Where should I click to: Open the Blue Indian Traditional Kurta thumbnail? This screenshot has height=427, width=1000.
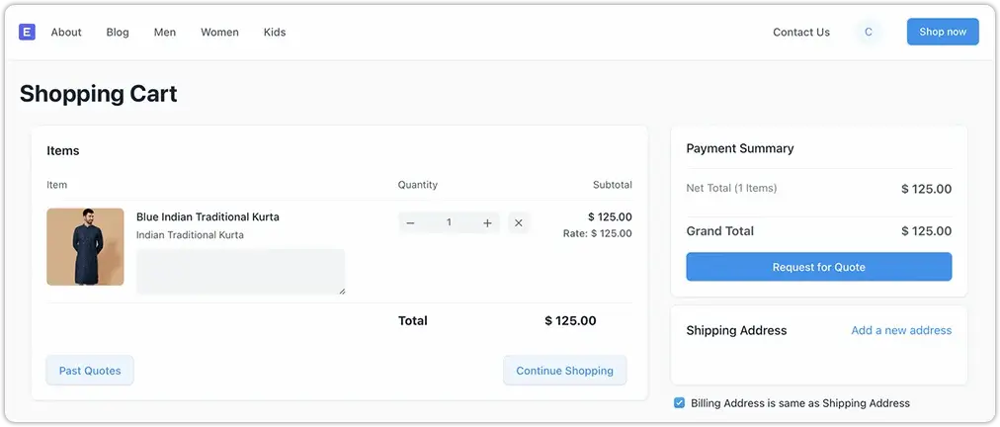click(x=85, y=247)
